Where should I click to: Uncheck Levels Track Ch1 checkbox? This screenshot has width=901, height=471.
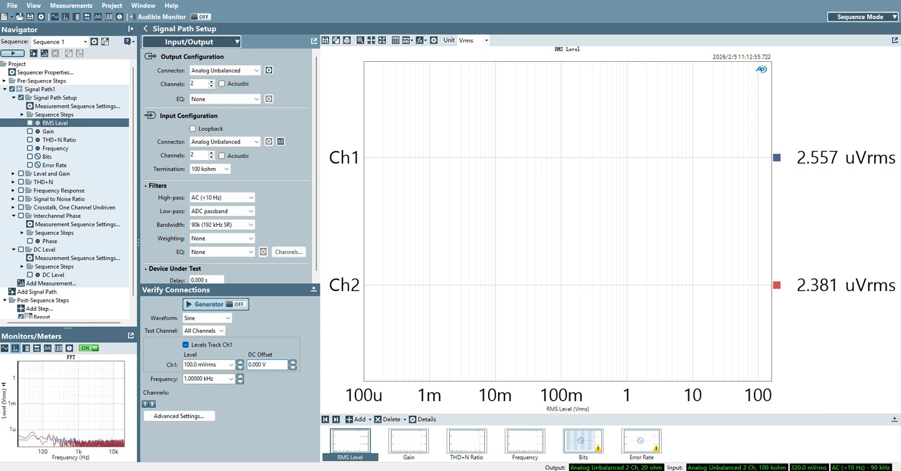click(x=186, y=345)
